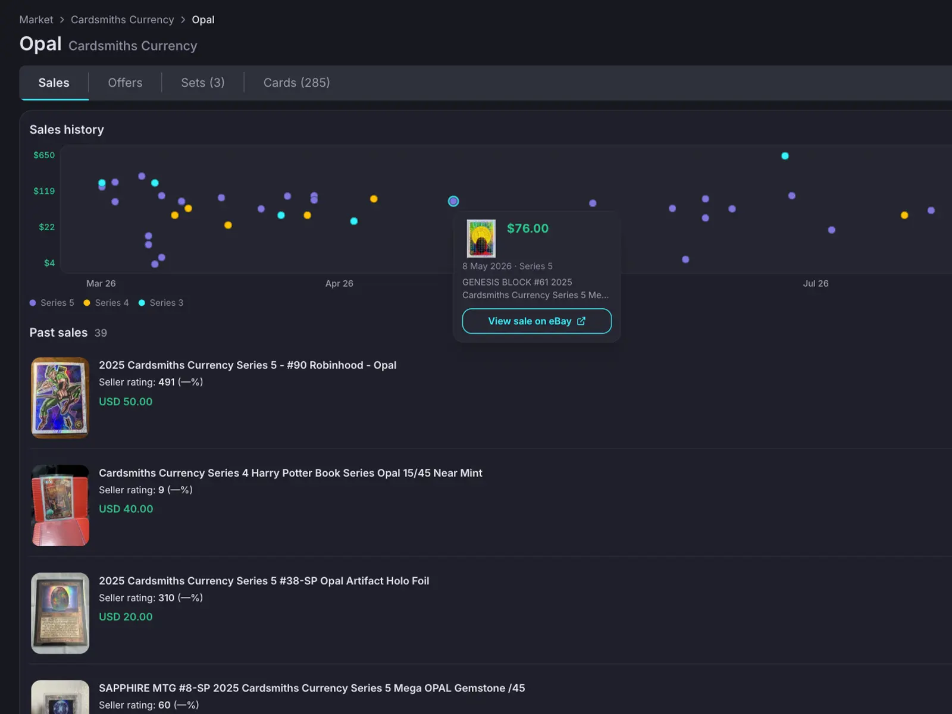Click the Genesis Block card thumbnail in tooltip
Screen dimensions: 952x714
[481, 238]
